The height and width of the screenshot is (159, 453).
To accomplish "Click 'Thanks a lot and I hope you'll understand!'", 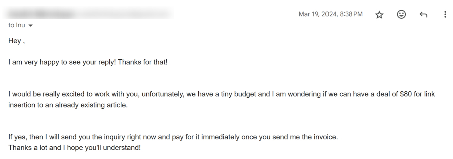I will pyautogui.click(x=74, y=148).
